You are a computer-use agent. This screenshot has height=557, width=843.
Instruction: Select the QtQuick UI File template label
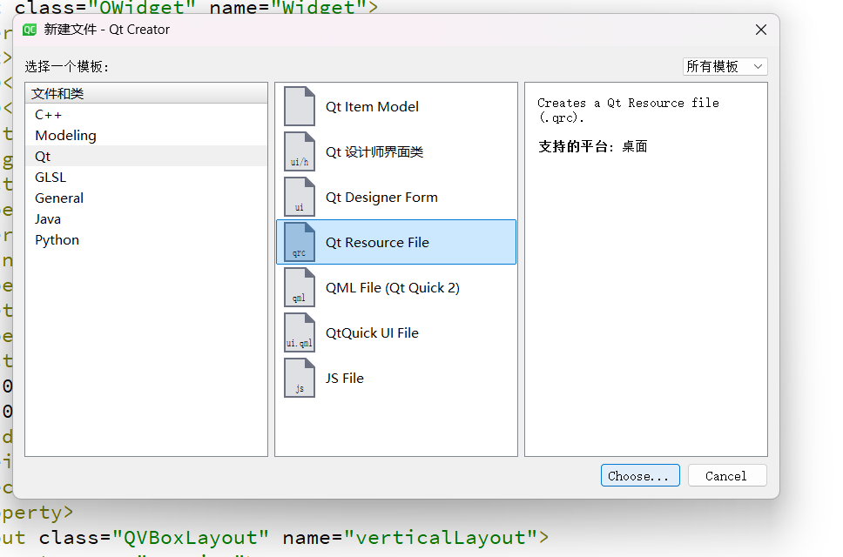click(372, 333)
